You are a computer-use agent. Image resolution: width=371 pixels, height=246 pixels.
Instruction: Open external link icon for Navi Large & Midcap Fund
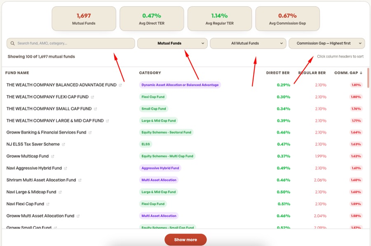tap(60, 192)
